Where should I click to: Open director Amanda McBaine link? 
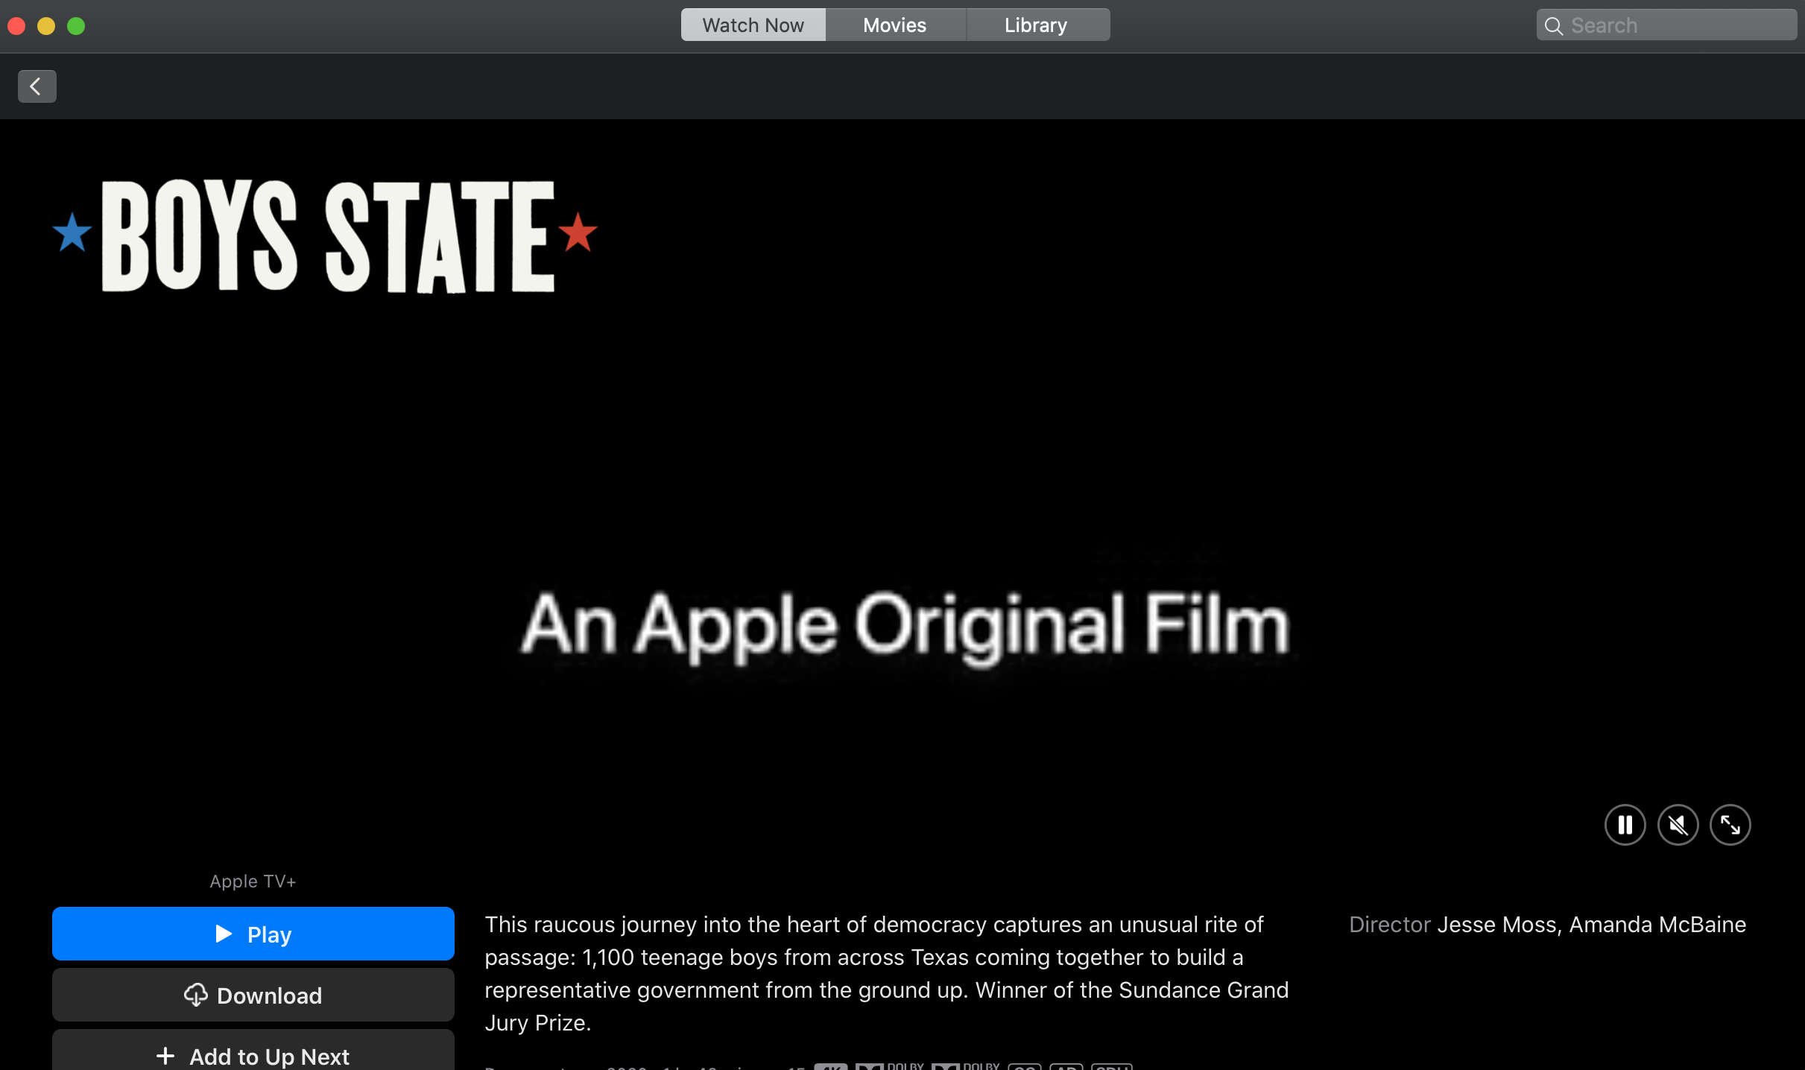(x=1657, y=925)
